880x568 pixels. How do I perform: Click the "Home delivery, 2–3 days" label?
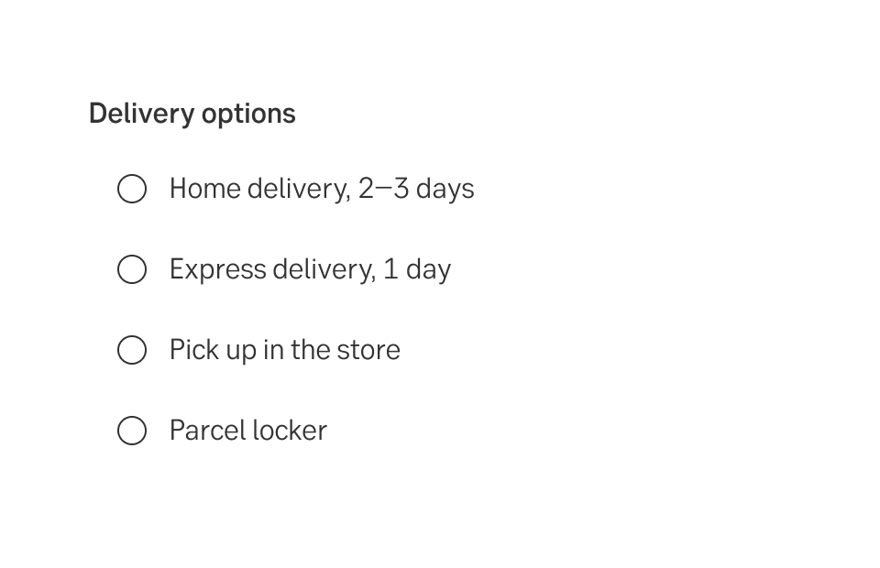pyautogui.click(x=321, y=189)
